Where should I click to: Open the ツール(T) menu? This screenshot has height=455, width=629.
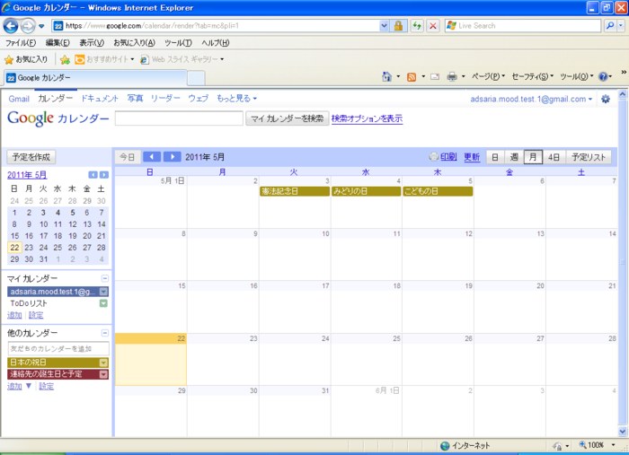pos(178,43)
